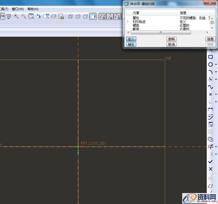Image resolution: width=218 pixels, height=204 pixels.
Task: Expand the arc tool flyout arrow
Action: pos(216,72)
